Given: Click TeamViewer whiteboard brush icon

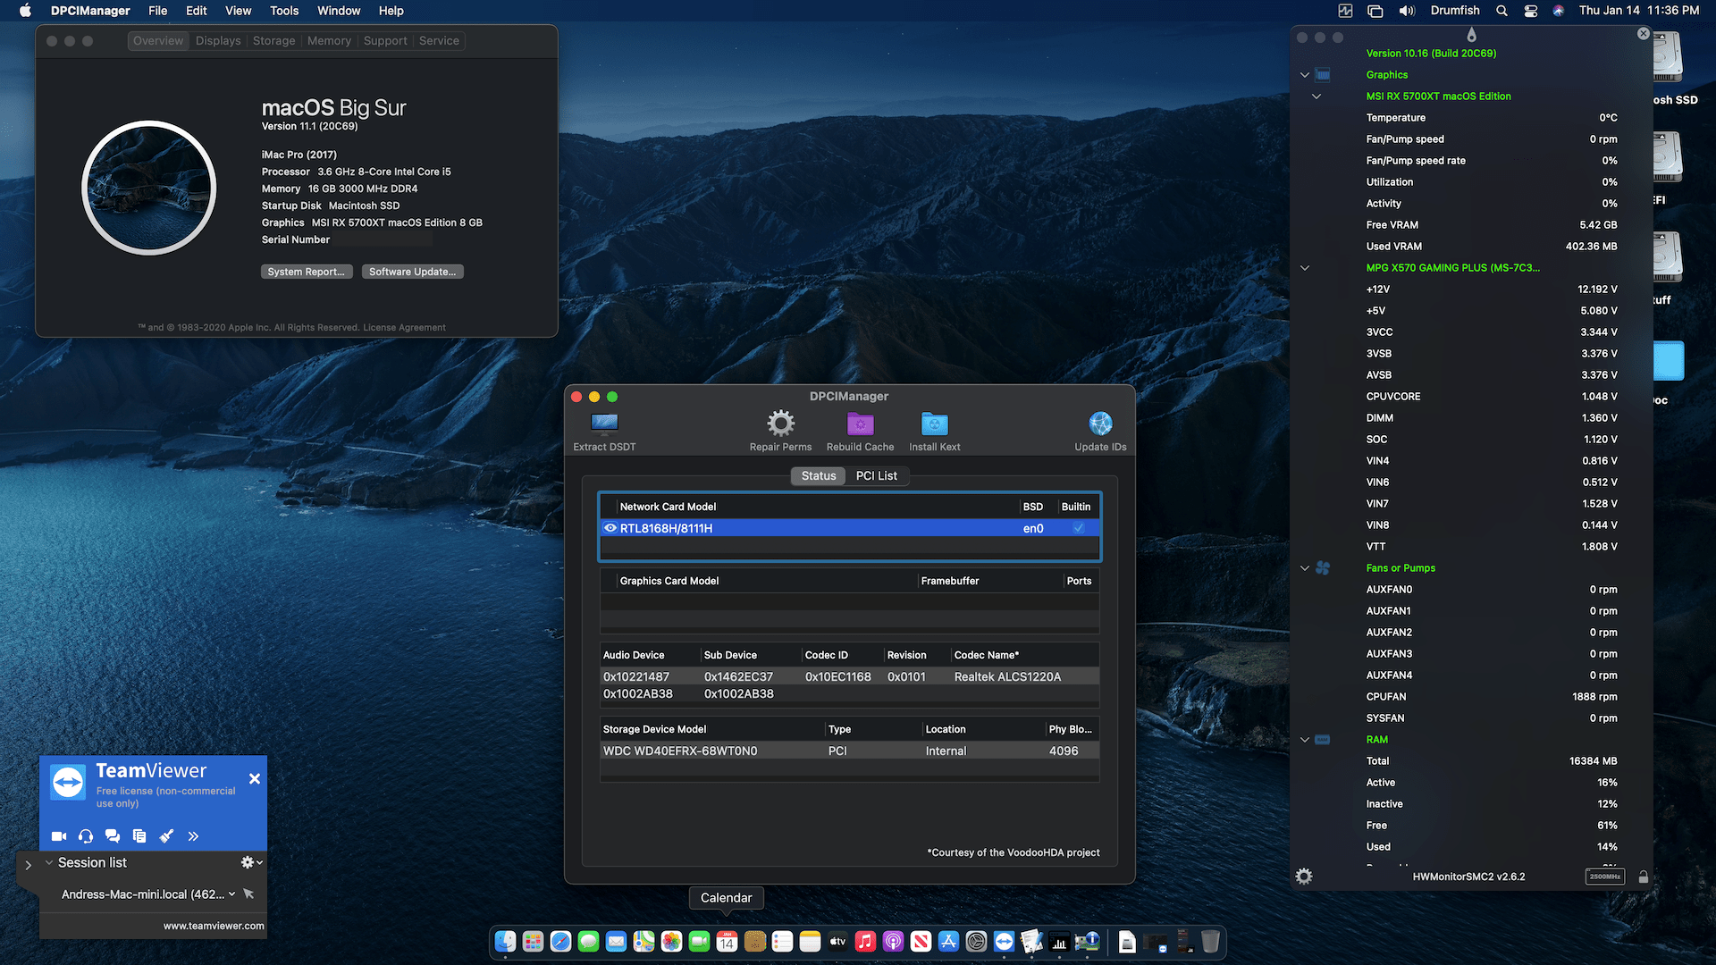Looking at the screenshot, I should (166, 836).
